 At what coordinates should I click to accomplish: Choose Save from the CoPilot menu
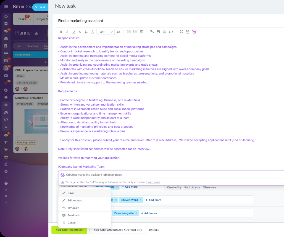tap(71, 193)
